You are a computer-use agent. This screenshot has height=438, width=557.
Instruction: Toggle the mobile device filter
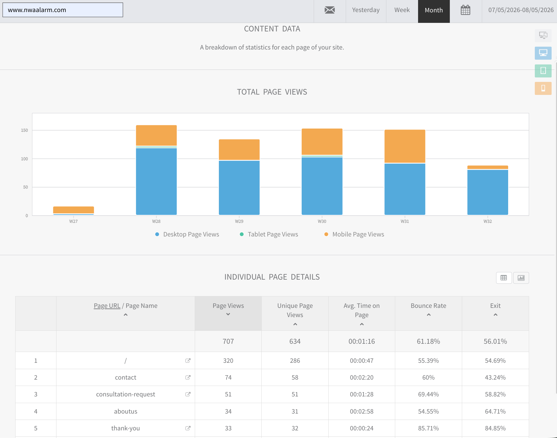pos(543,88)
